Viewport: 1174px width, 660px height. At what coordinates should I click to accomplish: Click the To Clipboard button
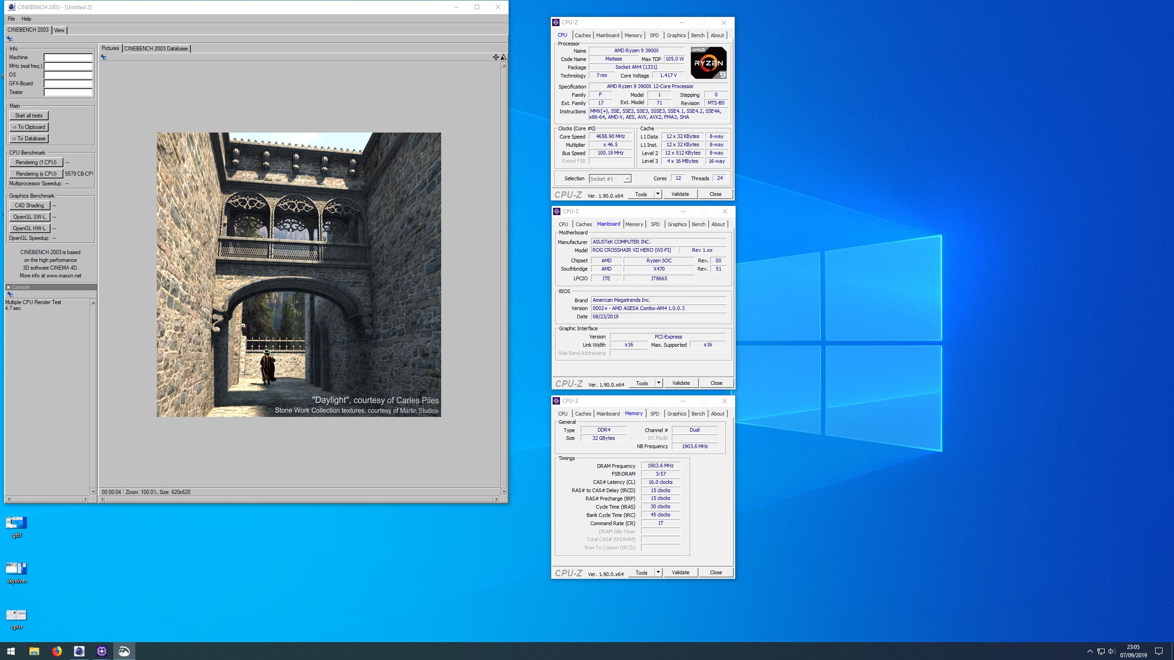[x=29, y=127]
